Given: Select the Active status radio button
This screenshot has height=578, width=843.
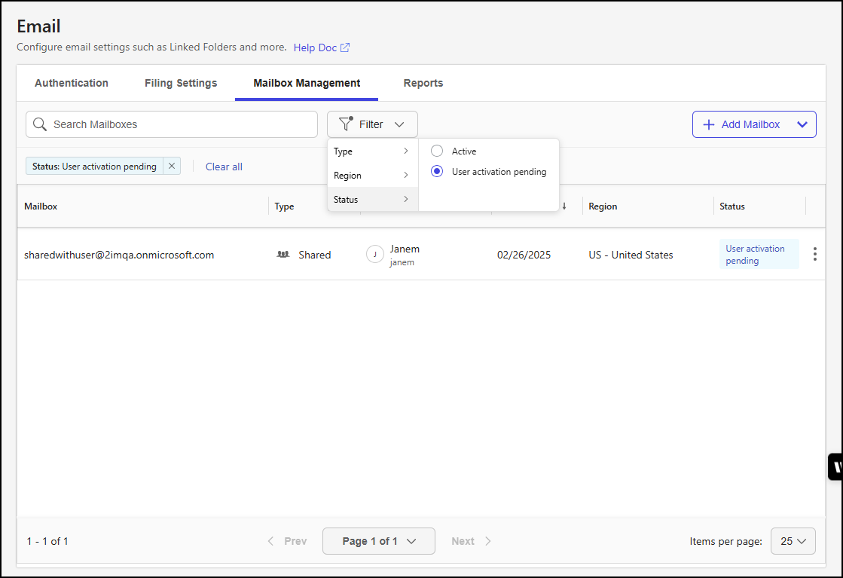Looking at the screenshot, I should 437,151.
